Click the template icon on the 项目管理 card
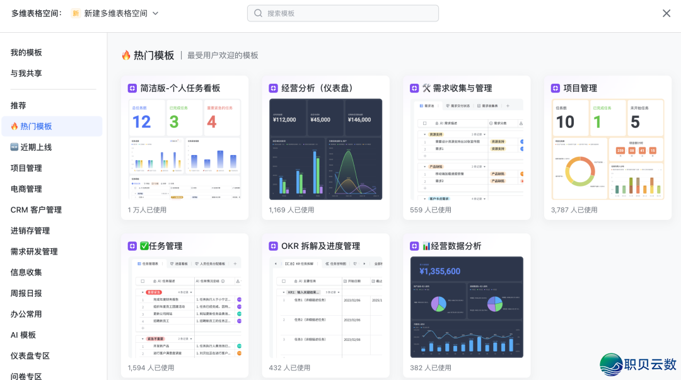The image size is (681, 380). [556, 88]
